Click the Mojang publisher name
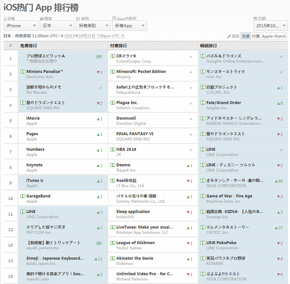This screenshot has height=284, width=290. (123, 77)
